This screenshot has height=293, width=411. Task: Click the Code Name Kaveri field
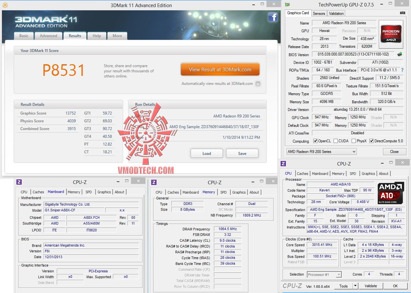coord(324,190)
